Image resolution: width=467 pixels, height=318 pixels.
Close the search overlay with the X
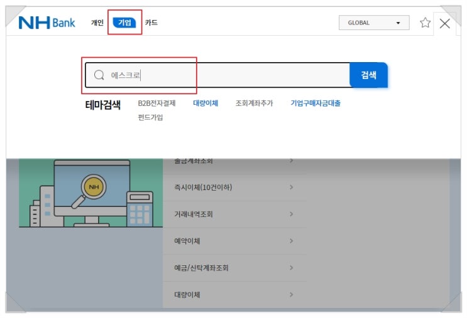tap(444, 23)
